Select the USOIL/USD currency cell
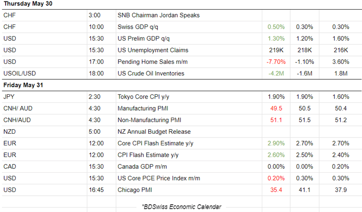Screen dimensions: 362x212 click(x=19, y=73)
